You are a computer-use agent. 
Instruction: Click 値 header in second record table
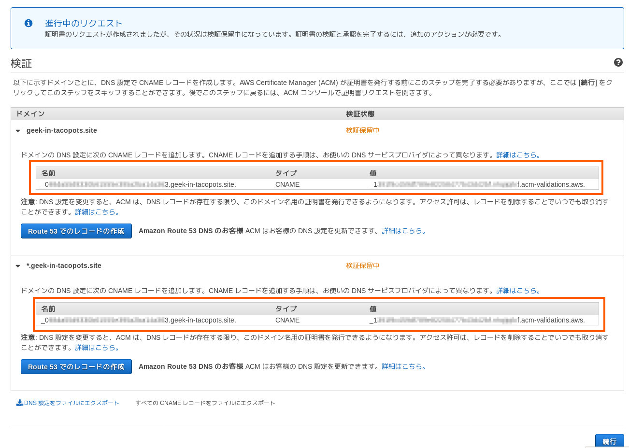373,308
